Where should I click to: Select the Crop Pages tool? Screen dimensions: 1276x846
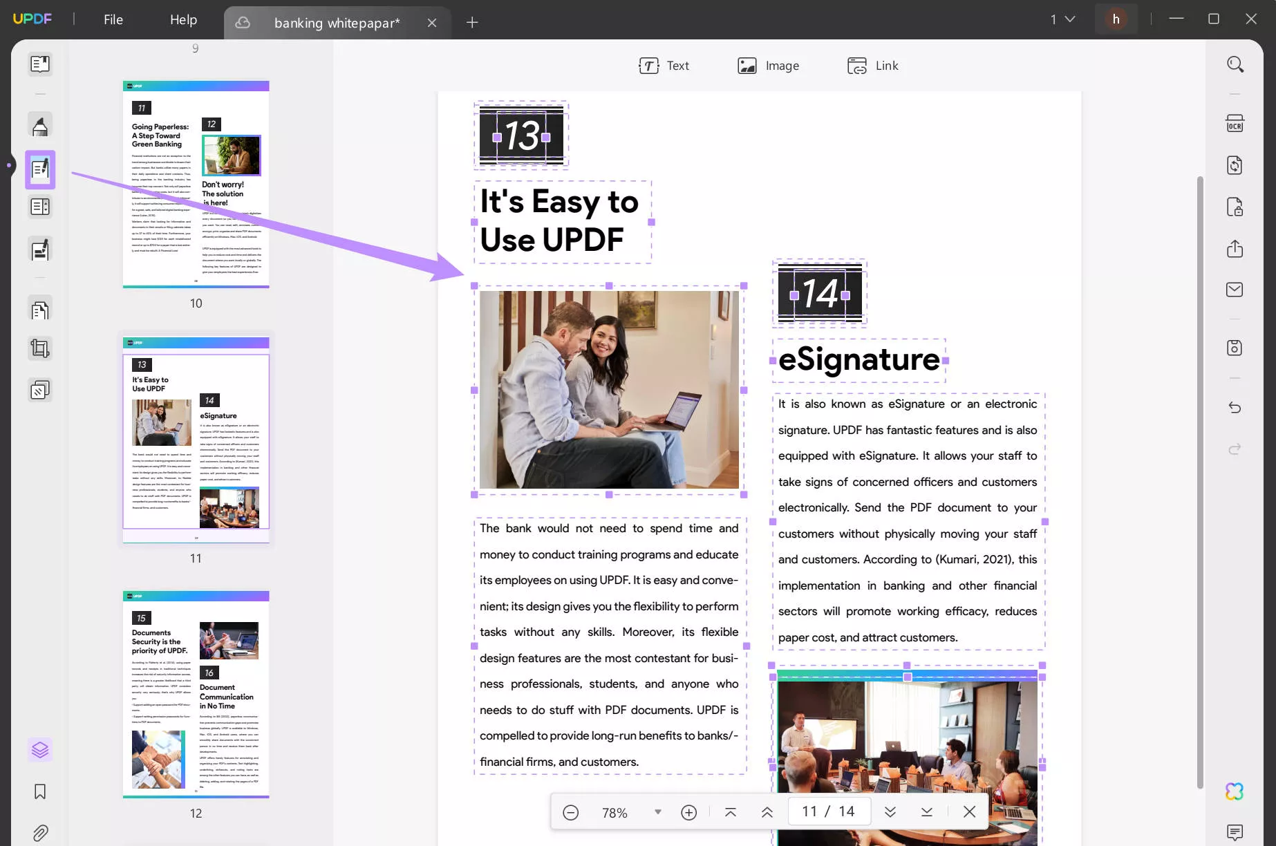(40, 348)
